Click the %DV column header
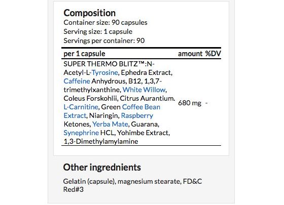The height and width of the screenshot is (205, 284). coord(213,54)
